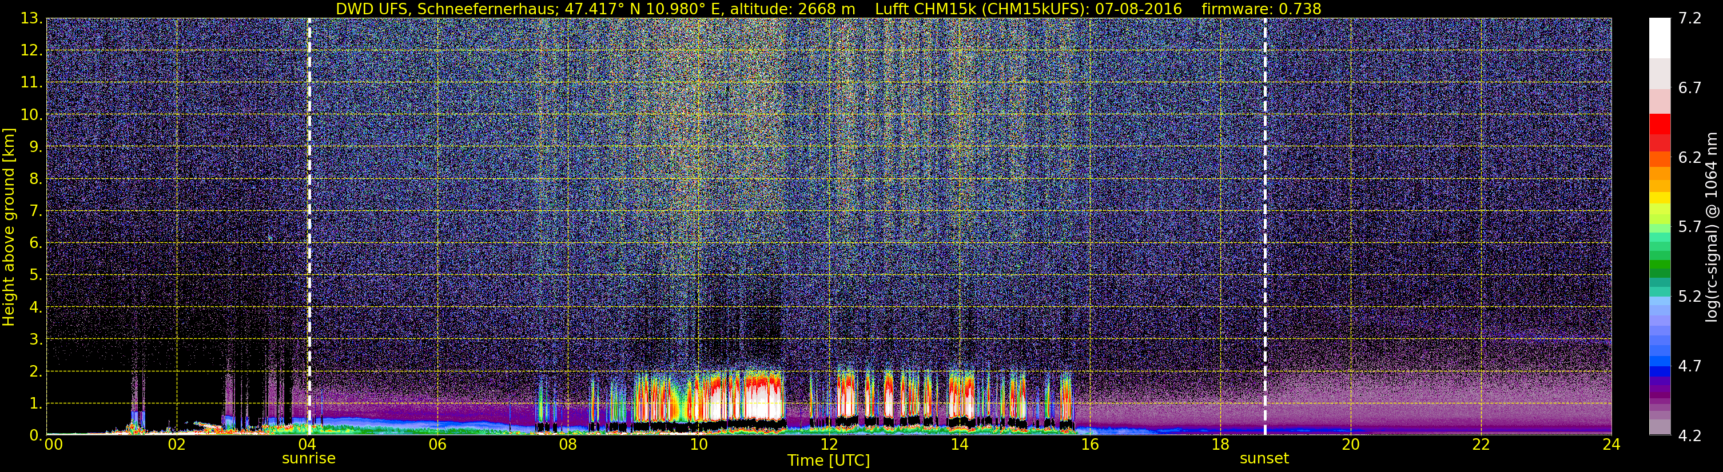Click the '20' tick on the time axis
Viewport: 1723px width, 472px height.
click(1351, 445)
